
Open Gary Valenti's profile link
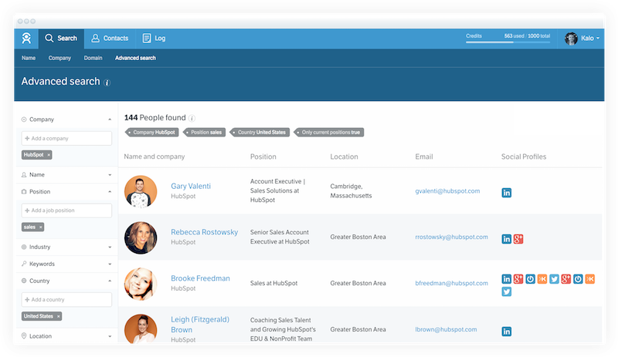191,186
